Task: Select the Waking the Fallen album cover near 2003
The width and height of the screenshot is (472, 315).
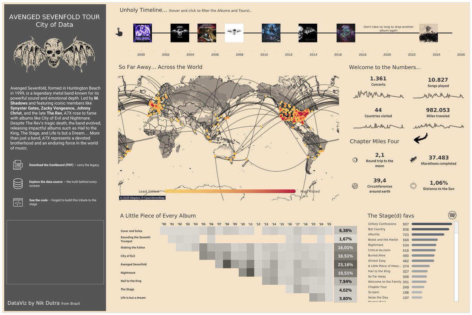Action: 180,33
